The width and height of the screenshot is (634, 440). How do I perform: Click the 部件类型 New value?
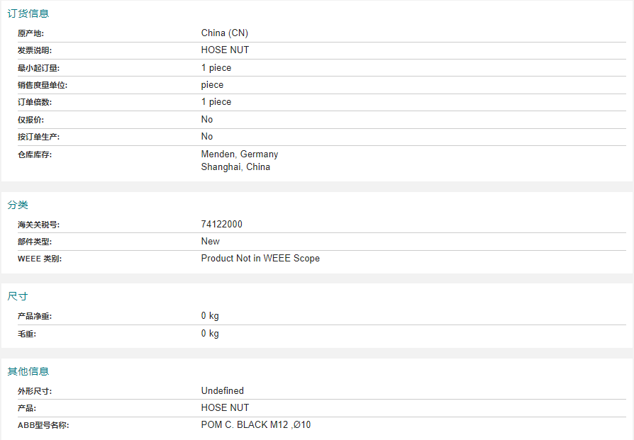click(x=210, y=241)
